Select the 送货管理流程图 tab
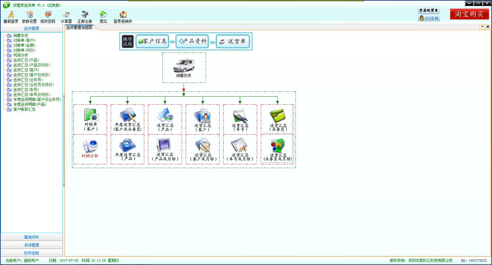 pyautogui.click(x=80, y=27)
